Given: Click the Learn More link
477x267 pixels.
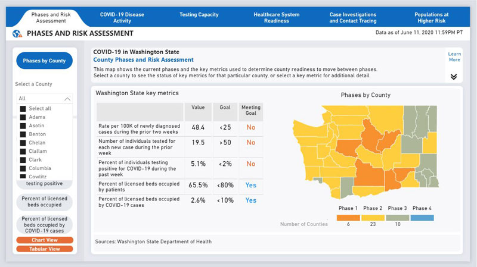Looking at the screenshot, I should click(454, 56).
